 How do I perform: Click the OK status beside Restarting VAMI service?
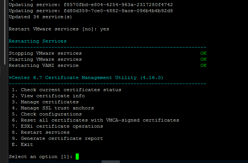pos(203,66)
